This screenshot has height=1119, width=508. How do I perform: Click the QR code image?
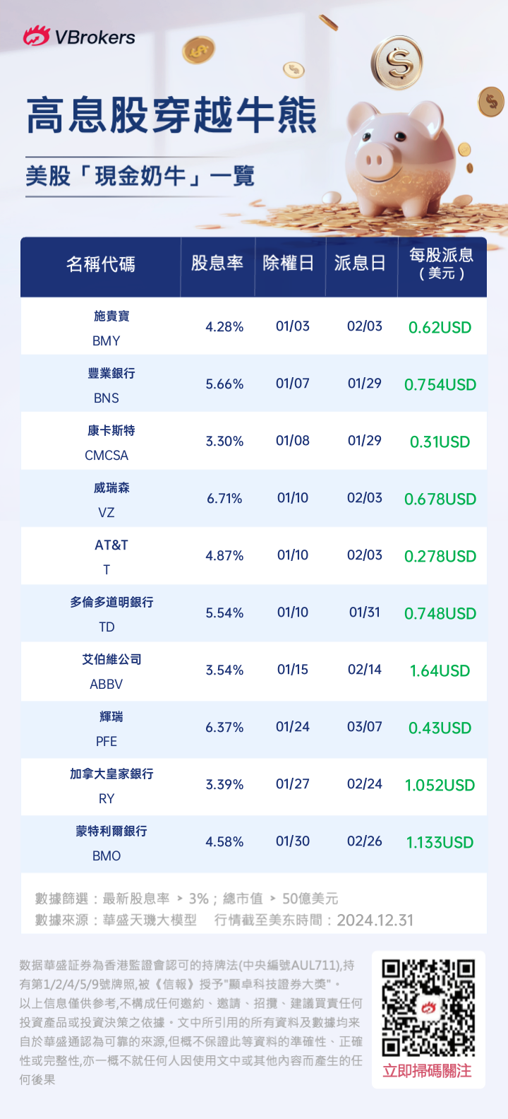(x=428, y=1007)
